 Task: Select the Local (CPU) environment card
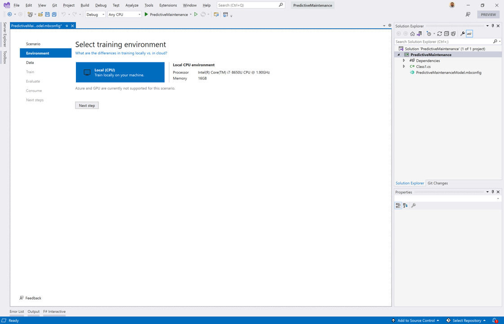click(x=120, y=72)
